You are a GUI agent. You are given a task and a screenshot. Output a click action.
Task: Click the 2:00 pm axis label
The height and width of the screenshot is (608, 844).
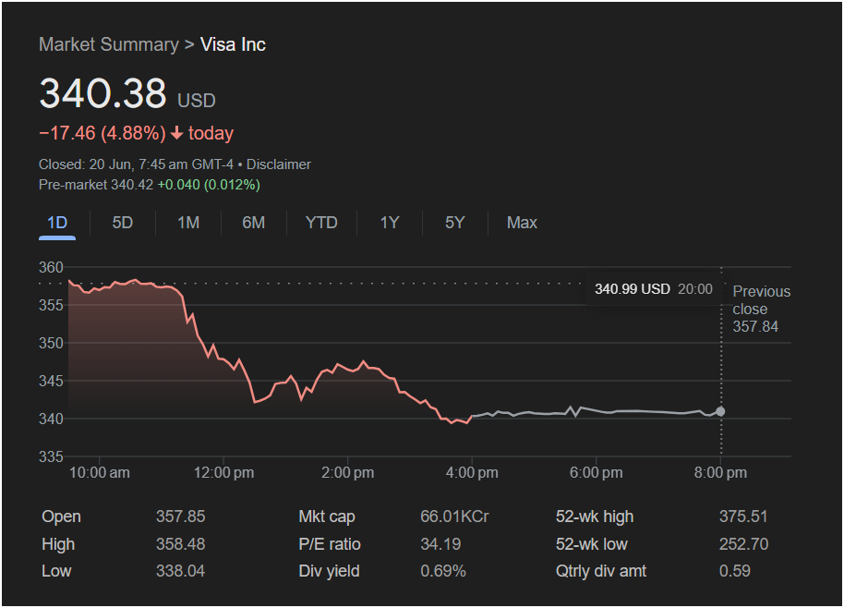[348, 473]
